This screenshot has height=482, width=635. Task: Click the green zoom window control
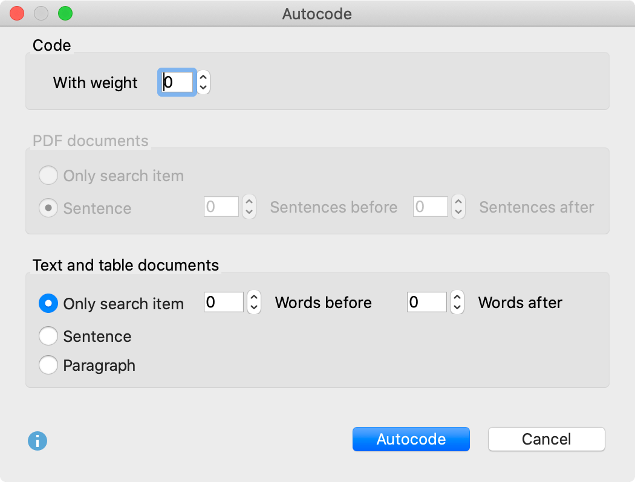tap(64, 13)
